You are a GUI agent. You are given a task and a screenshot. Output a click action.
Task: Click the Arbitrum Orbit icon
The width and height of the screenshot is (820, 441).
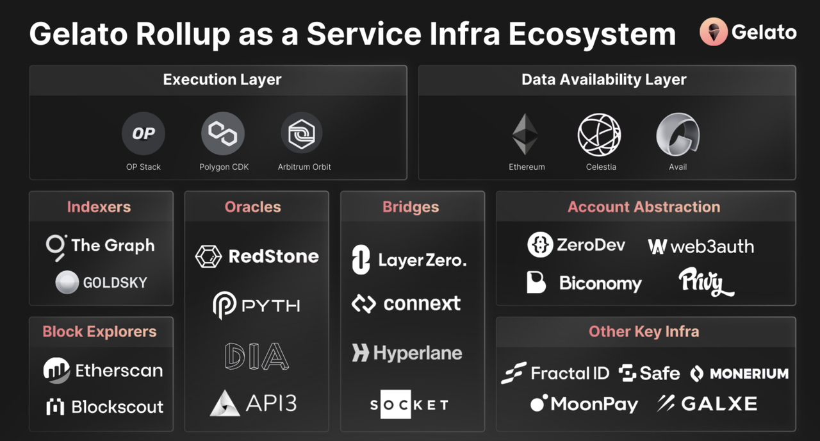coord(302,133)
